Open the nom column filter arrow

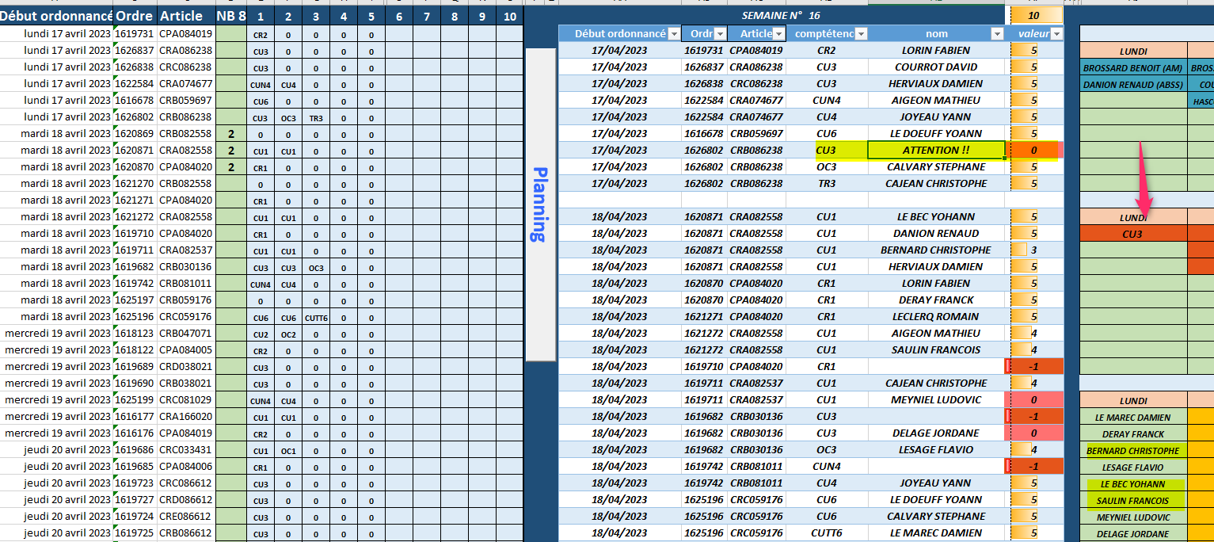[995, 33]
